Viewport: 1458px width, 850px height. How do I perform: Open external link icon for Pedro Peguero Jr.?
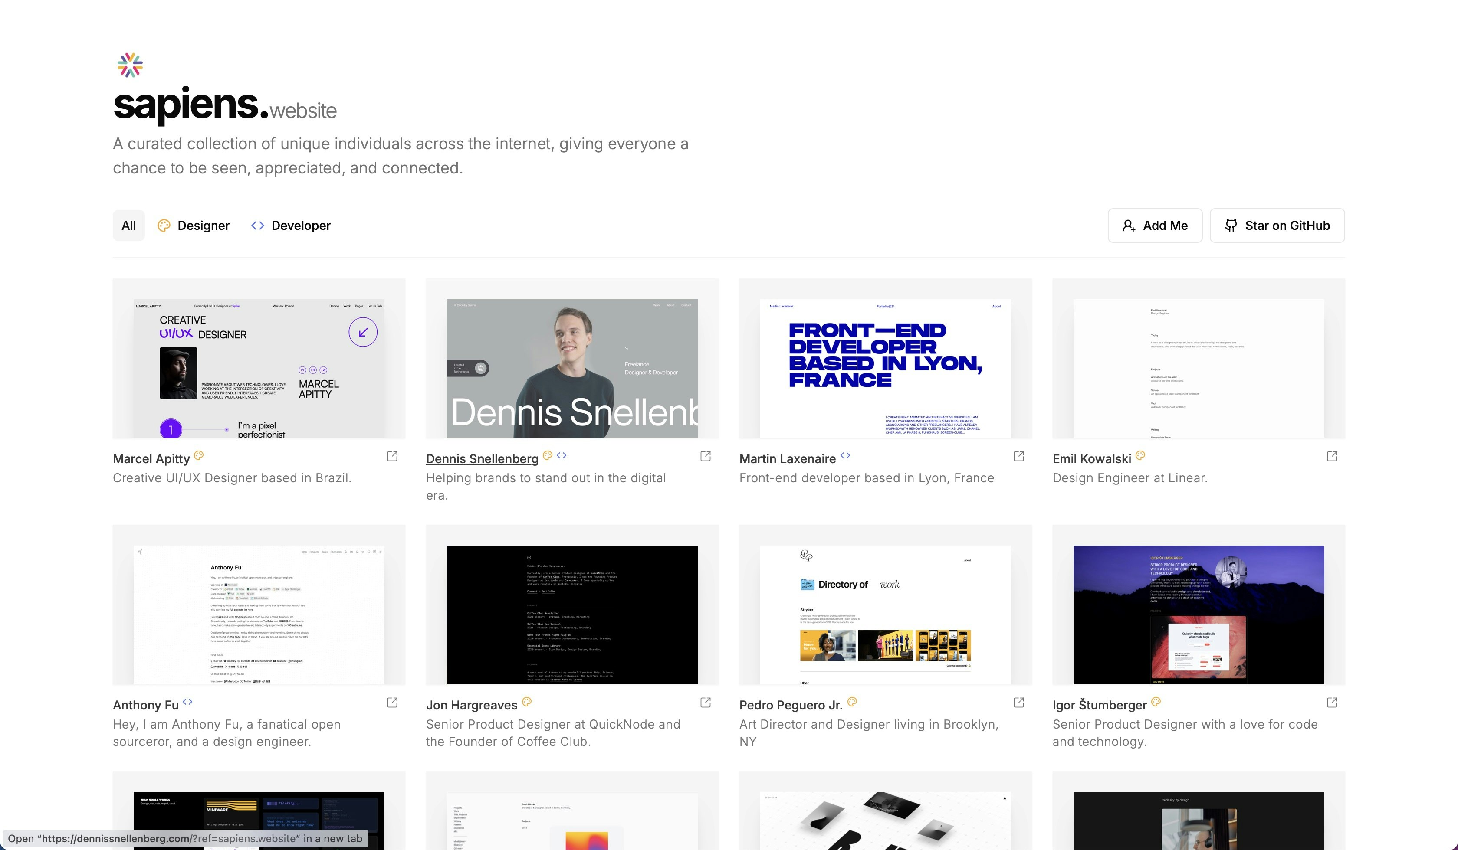click(1019, 703)
